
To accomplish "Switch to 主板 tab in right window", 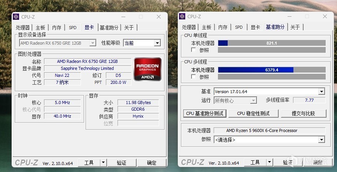I will [x=207, y=27].
